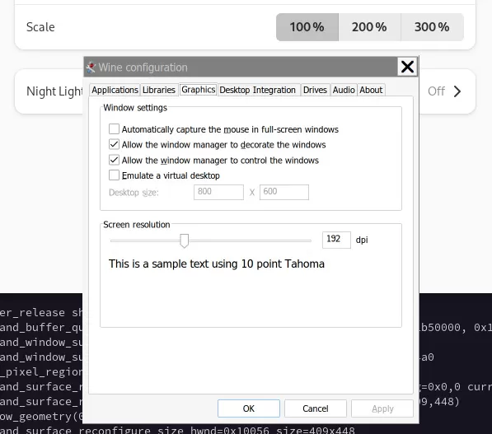Open the Drives tab
The height and width of the screenshot is (434, 492).
click(x=315, y=90)
